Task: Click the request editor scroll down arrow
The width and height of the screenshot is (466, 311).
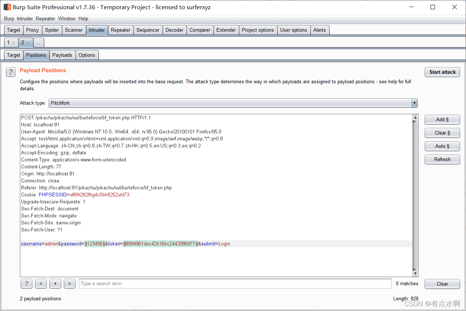Action: [415, 274]
